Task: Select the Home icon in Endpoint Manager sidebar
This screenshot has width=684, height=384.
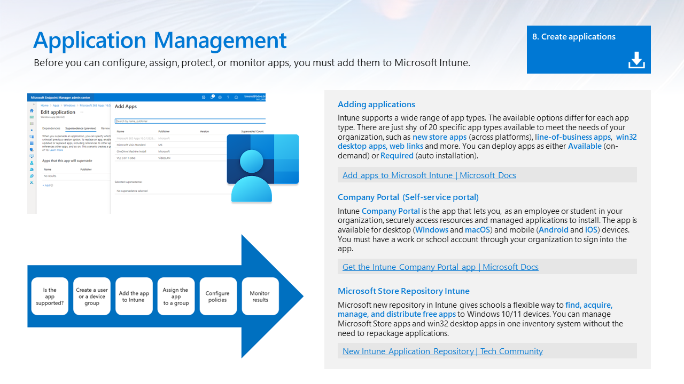Action: coord(32,110)
